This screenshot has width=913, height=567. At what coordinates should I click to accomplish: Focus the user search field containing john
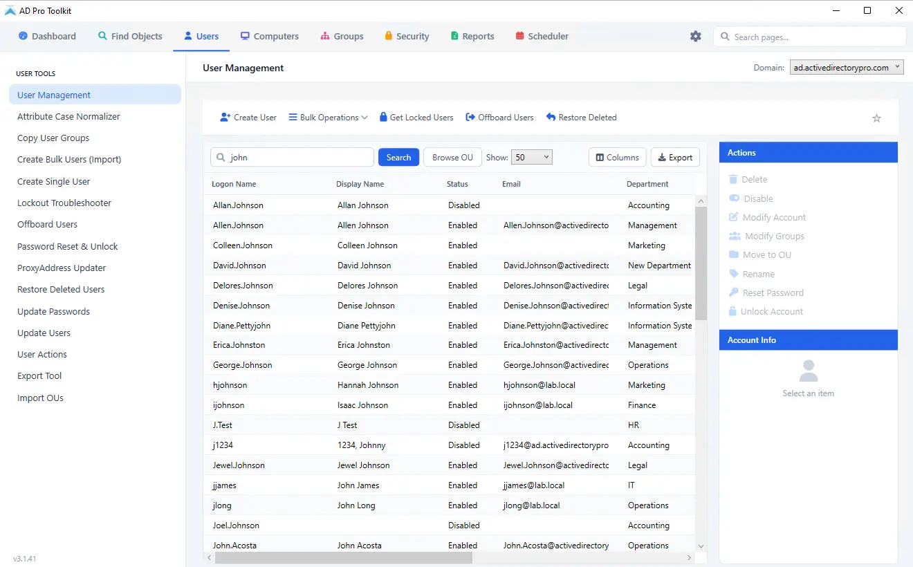tap(292, 157)
